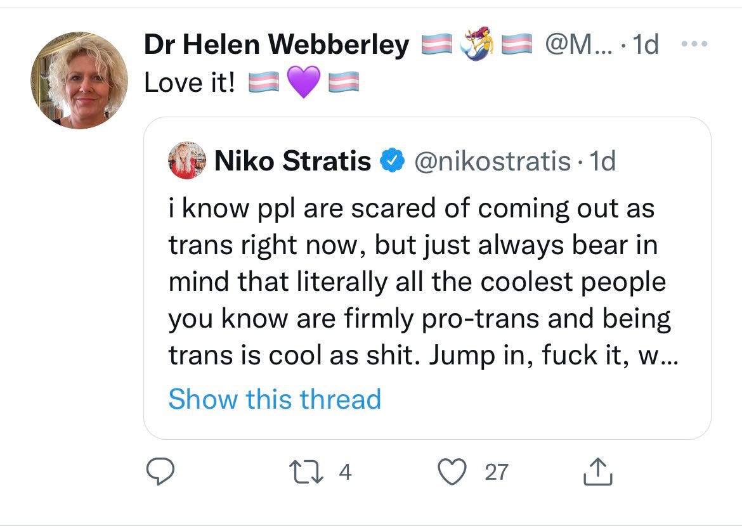This screenshot has height=526, width=742.
Task: Retweet using the retweet arrows icon
Action: (306, 472)
